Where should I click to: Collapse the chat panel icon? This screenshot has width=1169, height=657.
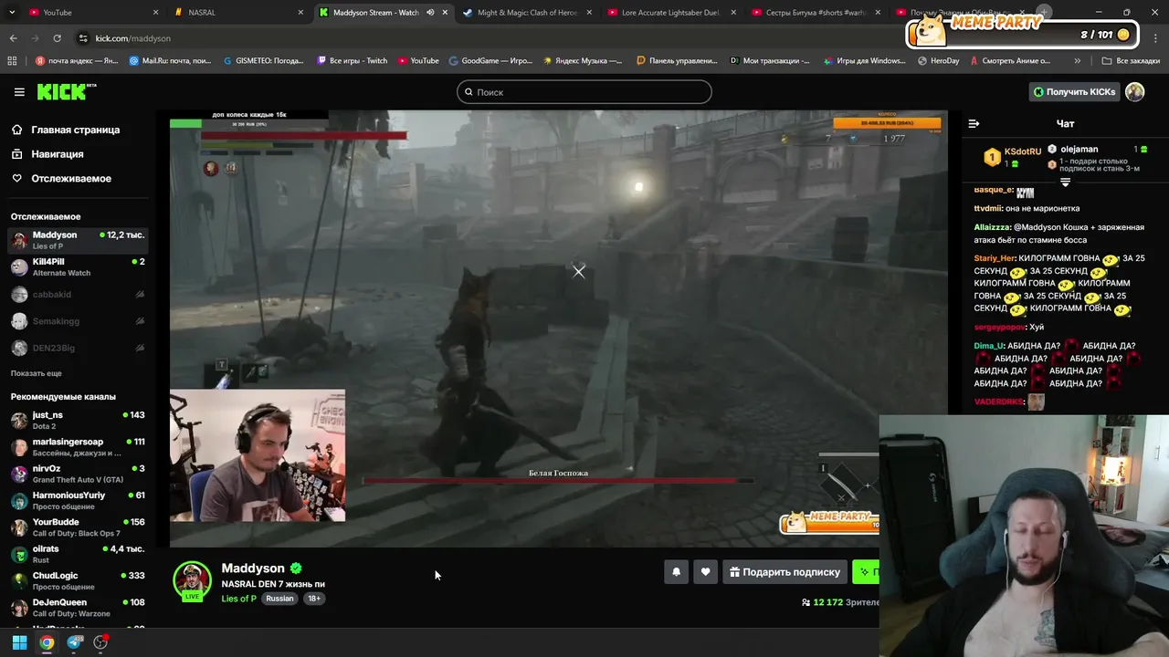pos(974,123)
